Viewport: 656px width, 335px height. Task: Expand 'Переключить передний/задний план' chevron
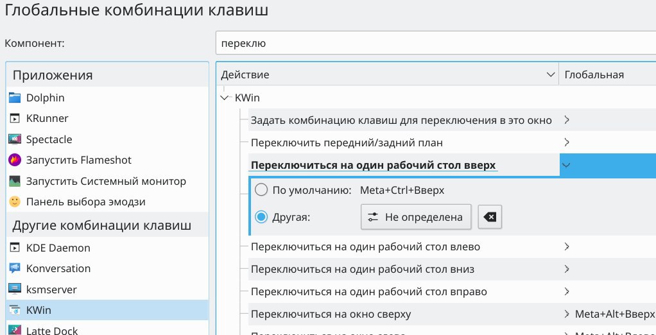coord(567,142)
